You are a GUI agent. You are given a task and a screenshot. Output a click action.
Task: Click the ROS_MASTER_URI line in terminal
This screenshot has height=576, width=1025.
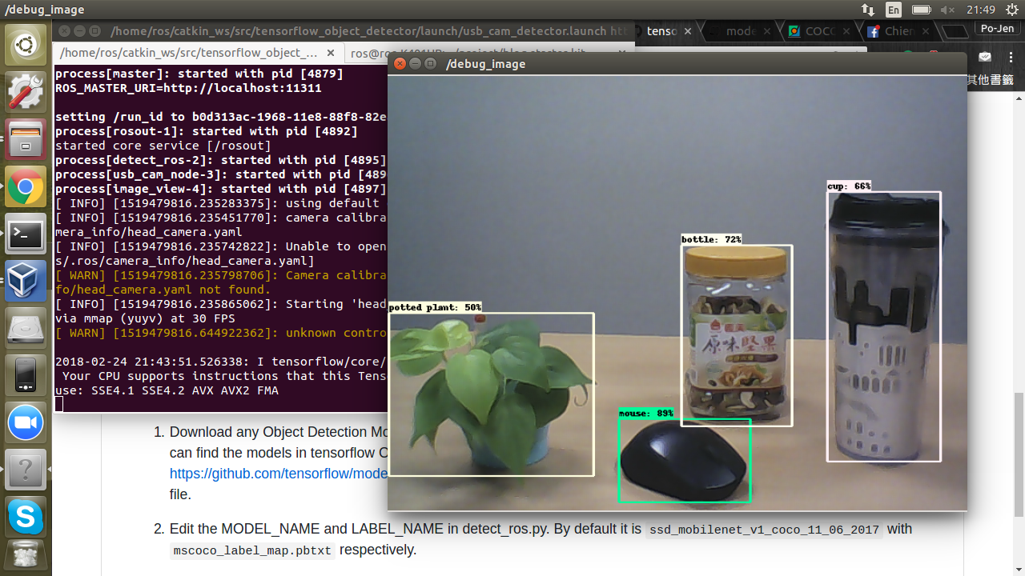(188, 88)
